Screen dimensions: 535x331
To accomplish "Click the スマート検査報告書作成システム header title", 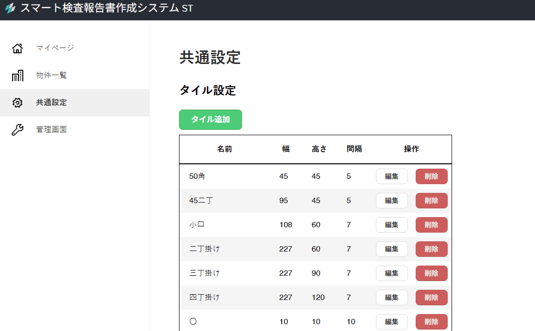I will pos(106,9).
